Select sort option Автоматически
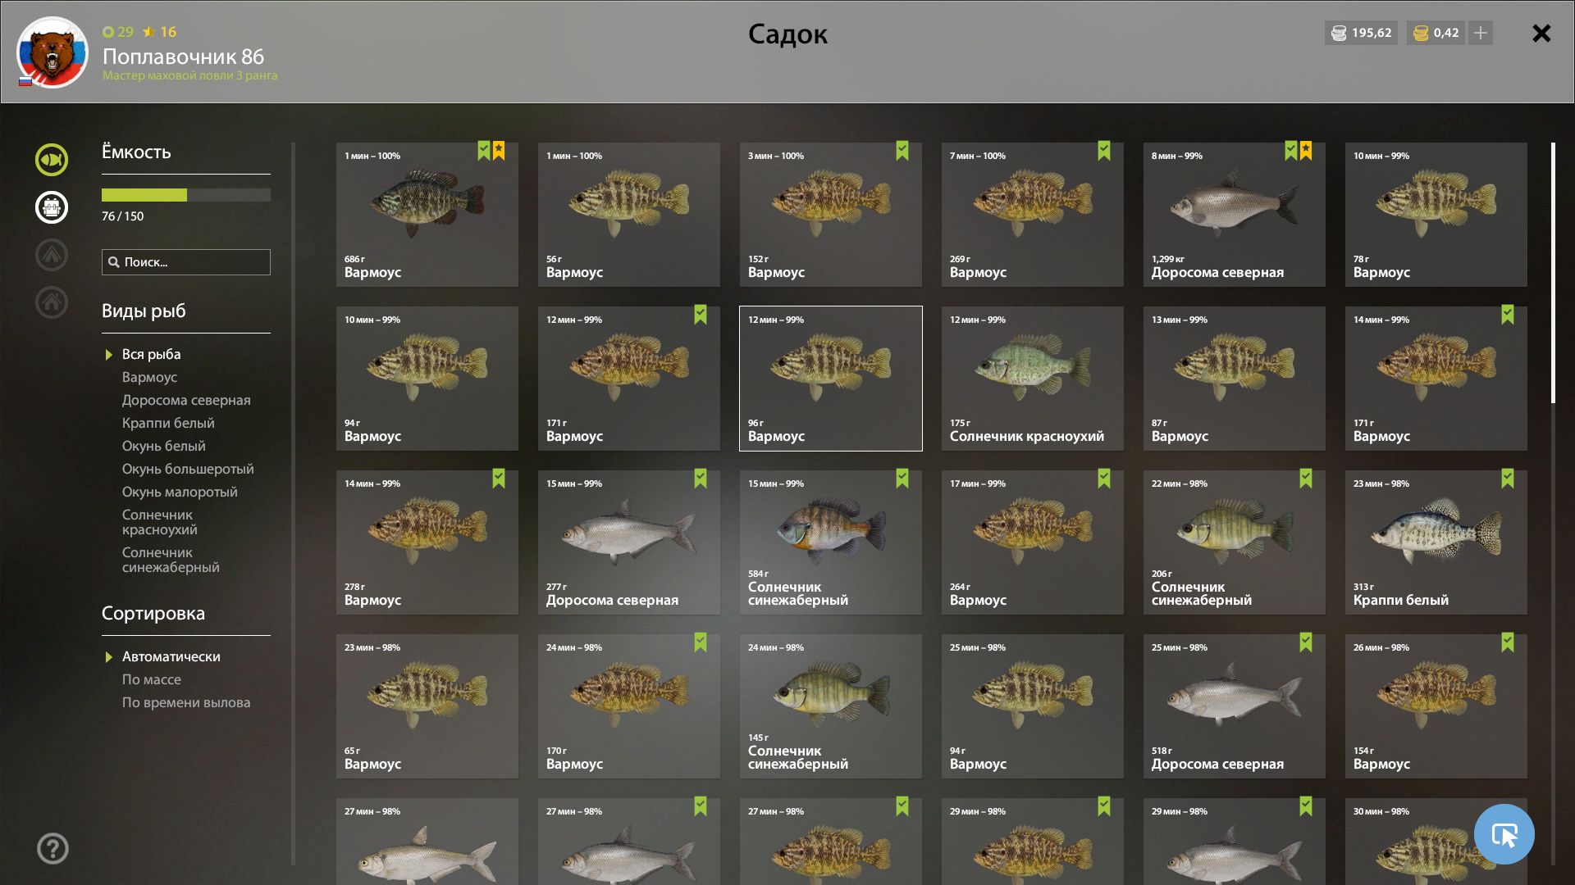 click(x=171, y=656)
